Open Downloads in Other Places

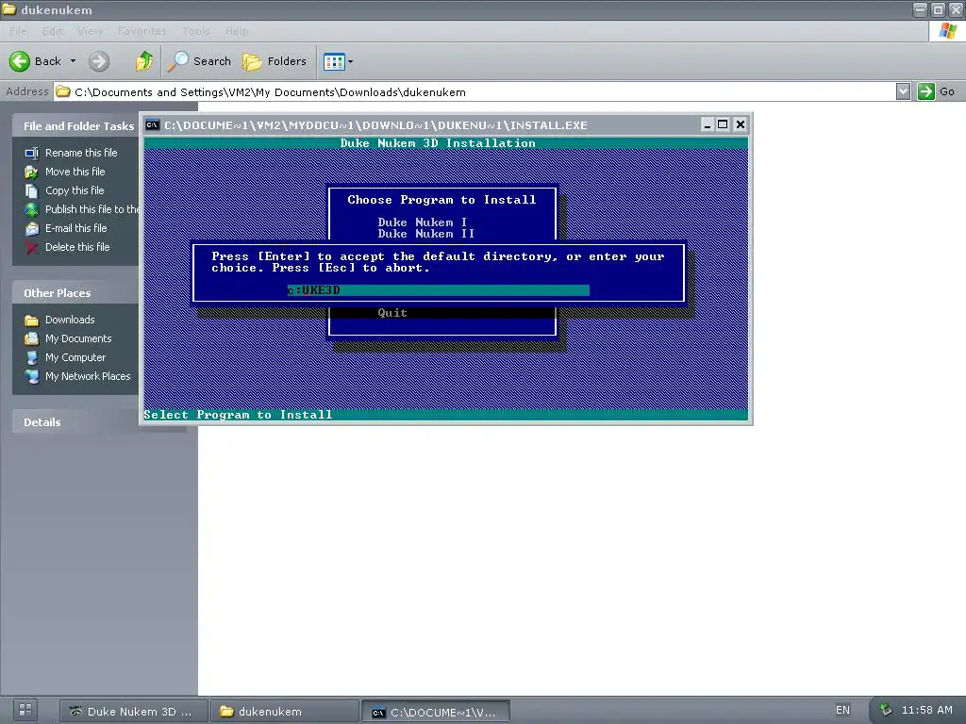pyautogui.click(x=70, y=320)
